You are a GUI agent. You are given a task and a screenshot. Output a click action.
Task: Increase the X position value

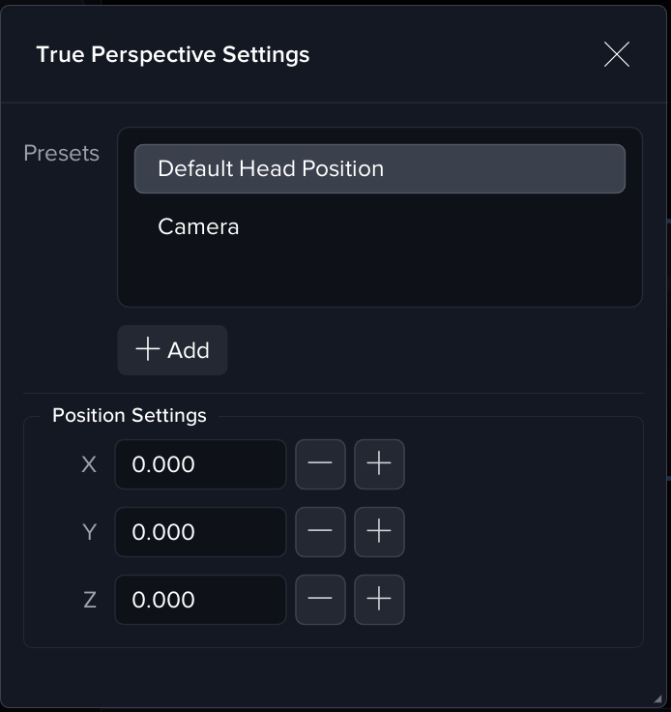click(x=379, y=464)
